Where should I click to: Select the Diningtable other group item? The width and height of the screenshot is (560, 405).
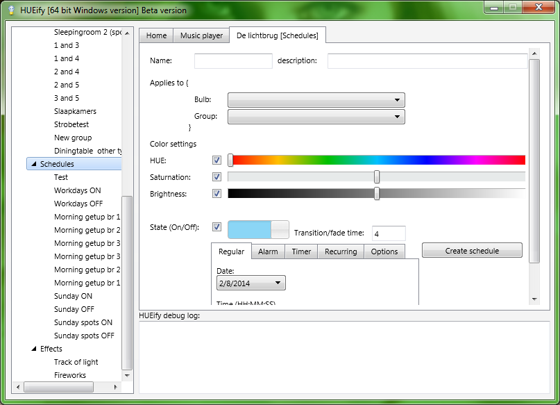click(x=87, y=151)
